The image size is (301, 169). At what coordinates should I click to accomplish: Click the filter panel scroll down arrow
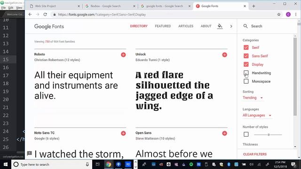(x=295, y=146)
